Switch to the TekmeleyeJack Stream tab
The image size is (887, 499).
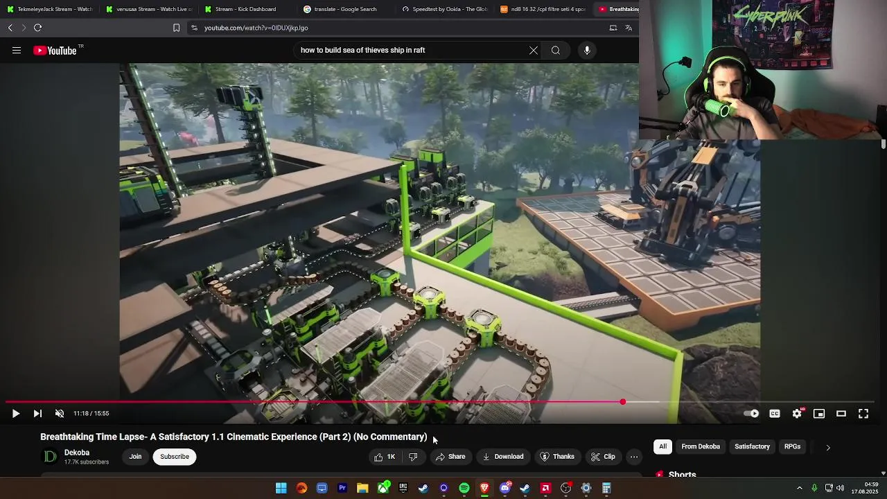[x=49, y=9]
